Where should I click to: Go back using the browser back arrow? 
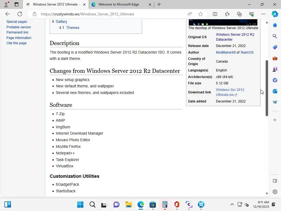[x=7, y=14]
